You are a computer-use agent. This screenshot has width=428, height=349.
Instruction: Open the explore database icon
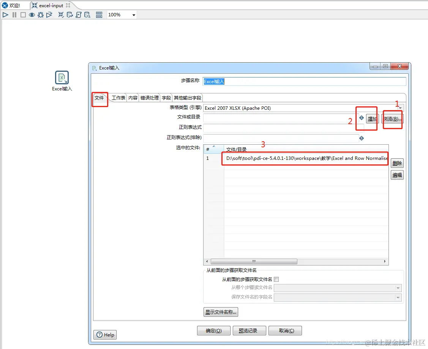pyautogui.click(x=87, y=15)
